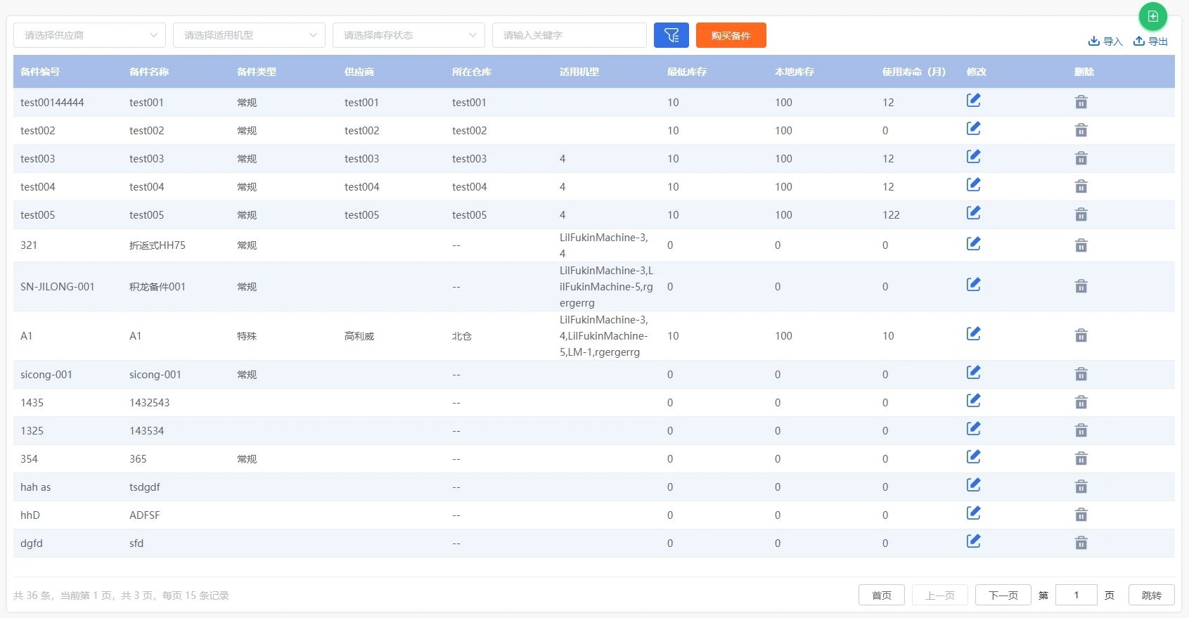The height and width of the screenshot is (618, 1189).
Task: Trash the test005 entry
Action: [x=1081, y=215]
